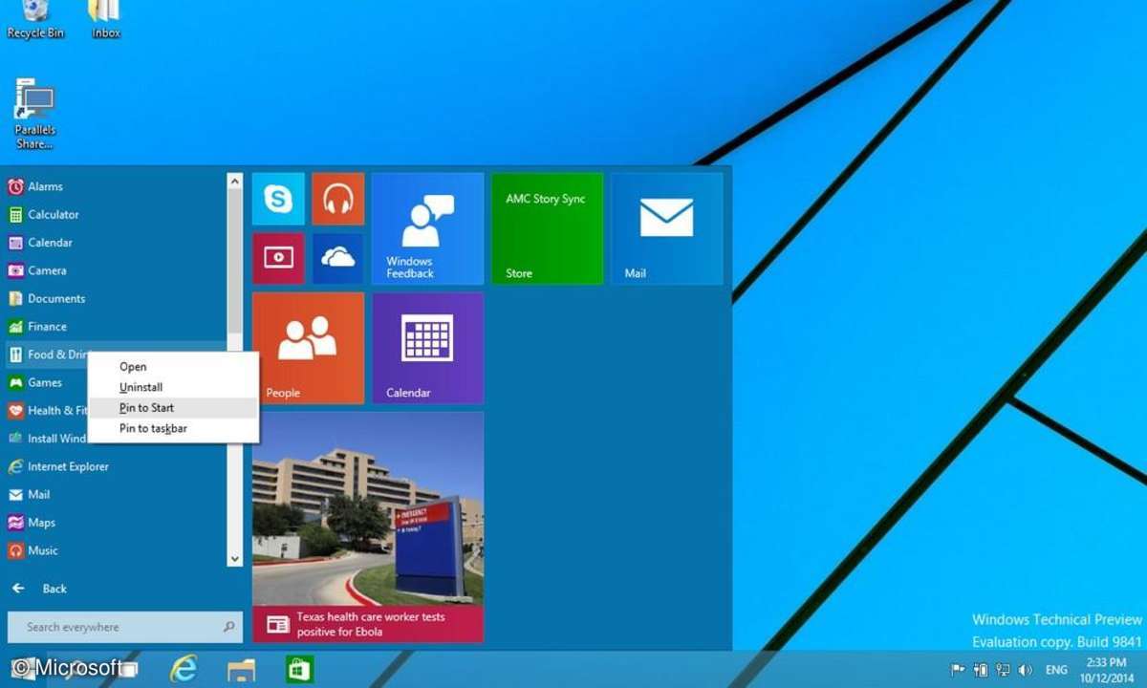Select the Parallels Shared desktop icon
This screenshot has height=688, width=1147.
(34, 114)
